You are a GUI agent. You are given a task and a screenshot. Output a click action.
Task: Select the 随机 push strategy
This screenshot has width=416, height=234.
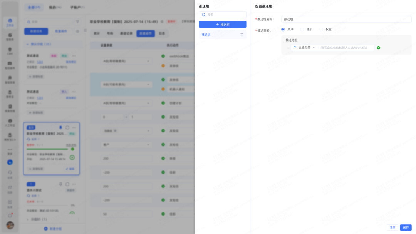pos(302,29)
